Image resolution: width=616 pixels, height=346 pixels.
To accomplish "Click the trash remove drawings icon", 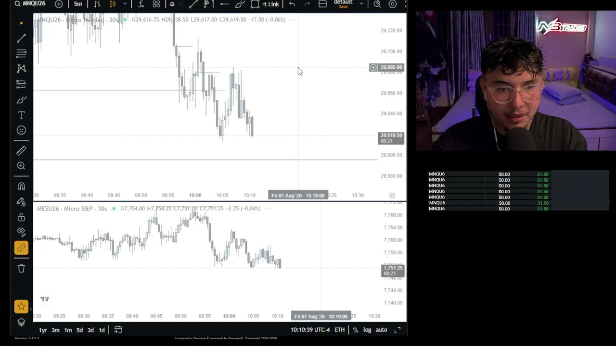I will point(21,269).
